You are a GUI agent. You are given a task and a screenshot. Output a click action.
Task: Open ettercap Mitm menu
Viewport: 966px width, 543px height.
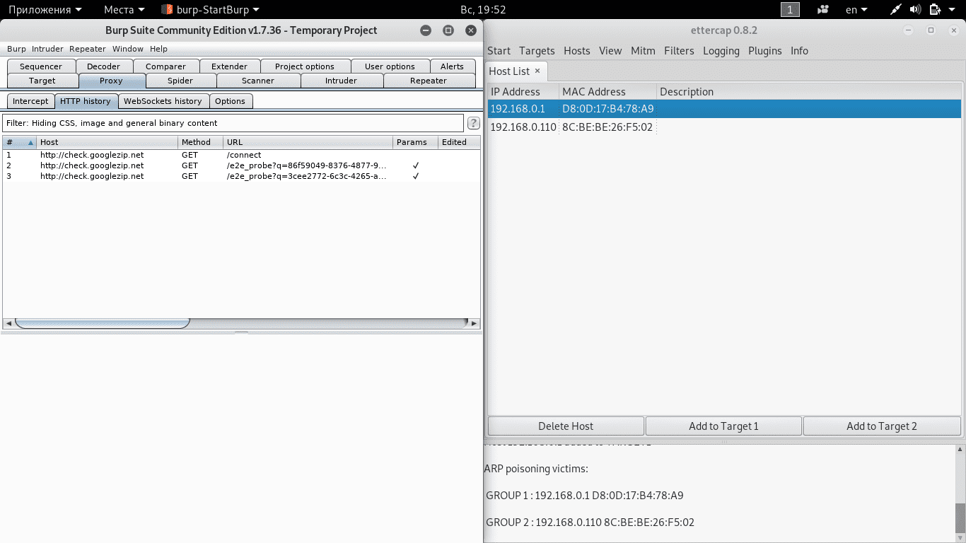click(x=644, y=51)
